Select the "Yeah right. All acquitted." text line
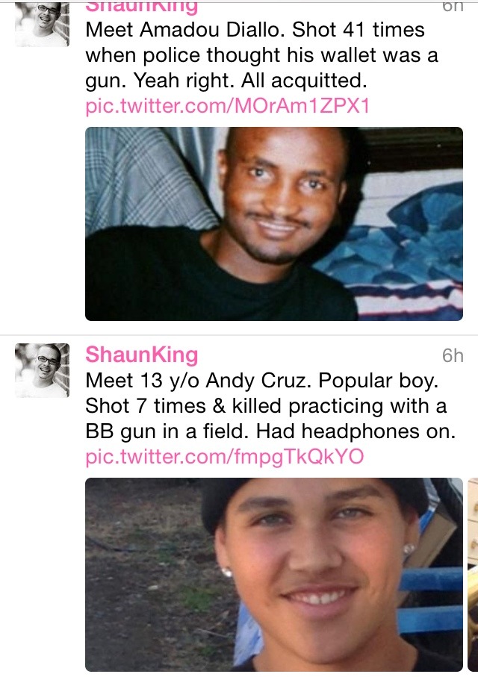Viewport: 478px width, 677px height. (x=250, y=81)
